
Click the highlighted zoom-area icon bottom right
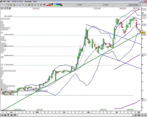coord(139,115)
